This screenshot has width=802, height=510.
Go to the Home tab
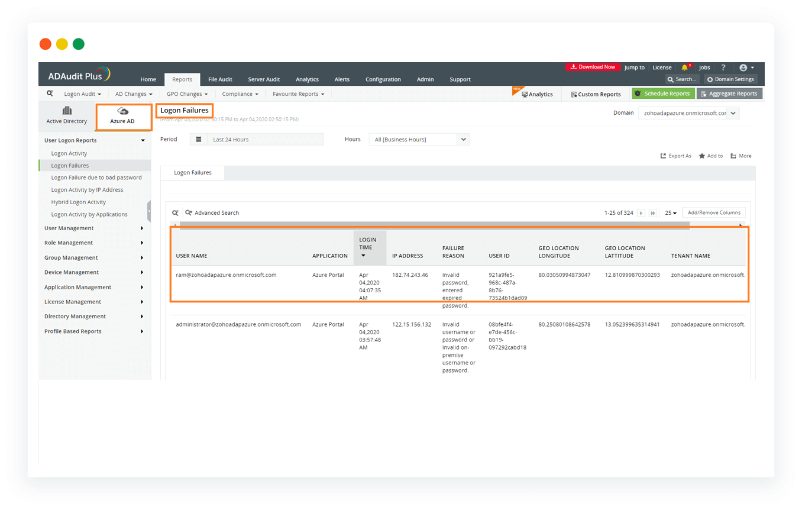[x=148, y=79]
